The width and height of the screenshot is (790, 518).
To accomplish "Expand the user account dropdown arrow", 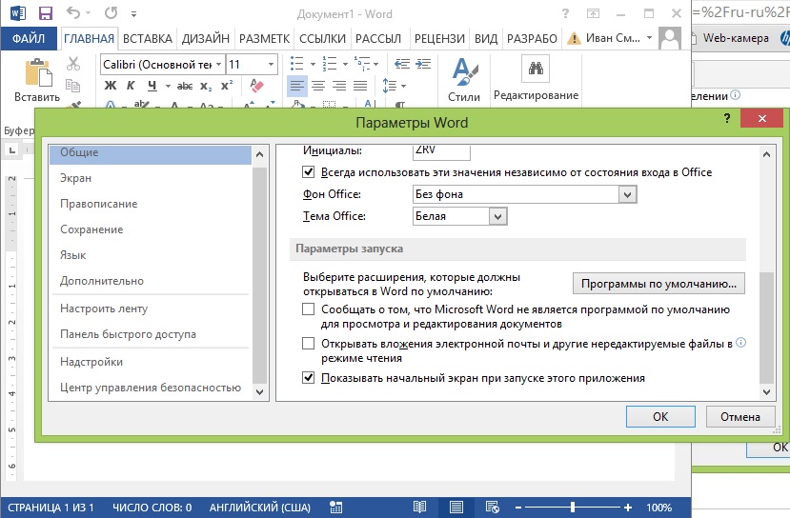I will [649, 38].
